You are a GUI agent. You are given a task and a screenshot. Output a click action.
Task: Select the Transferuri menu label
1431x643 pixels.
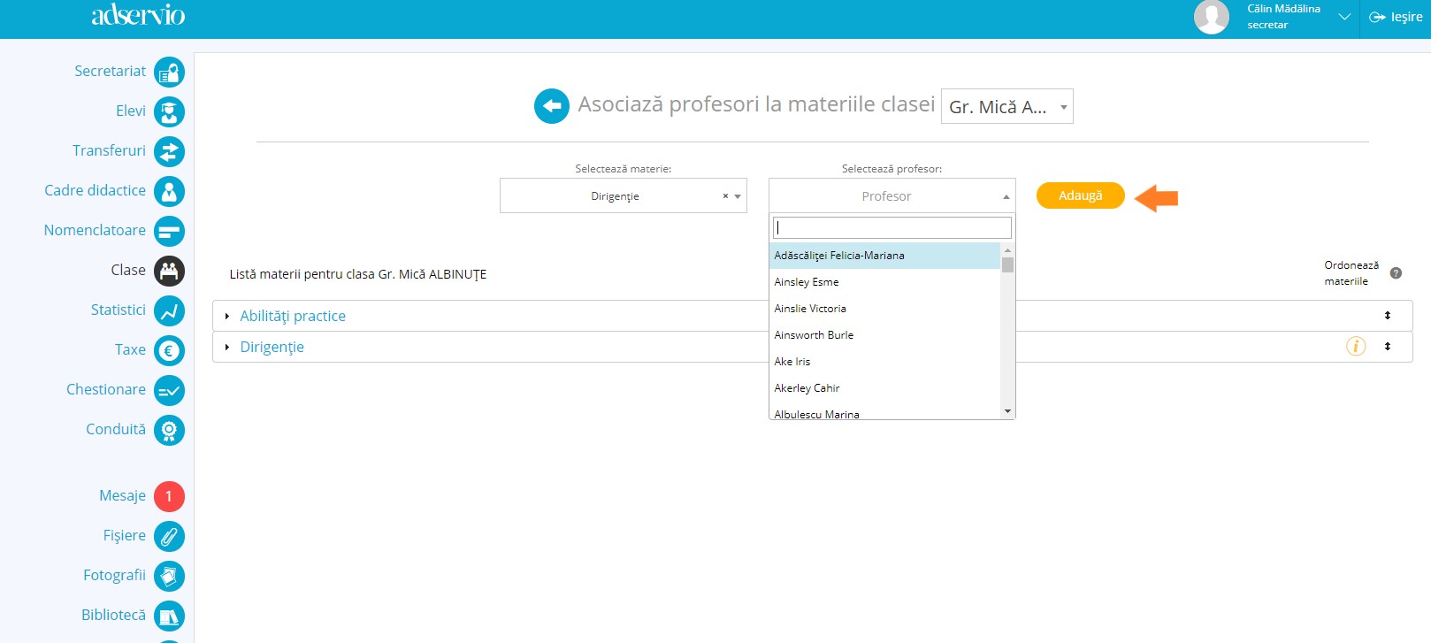tap(109, 150)
